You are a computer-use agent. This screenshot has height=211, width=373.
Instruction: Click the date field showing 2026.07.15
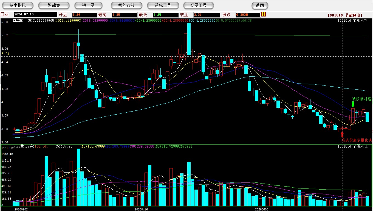click(x=36, y=15)
